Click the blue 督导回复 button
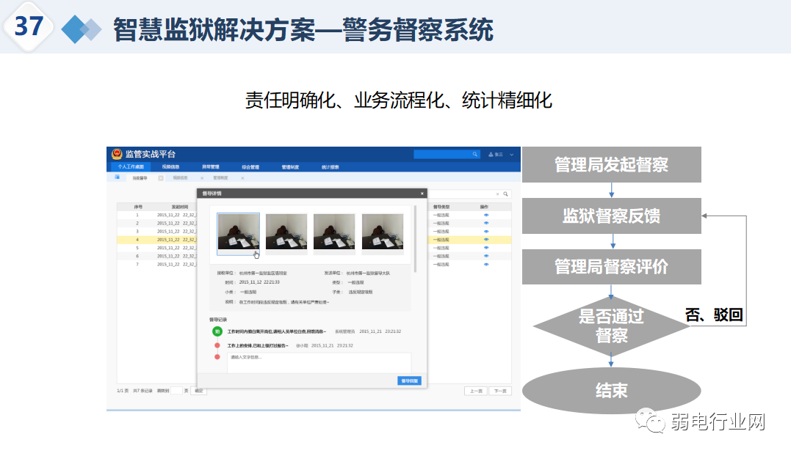 tap(410, 380)
